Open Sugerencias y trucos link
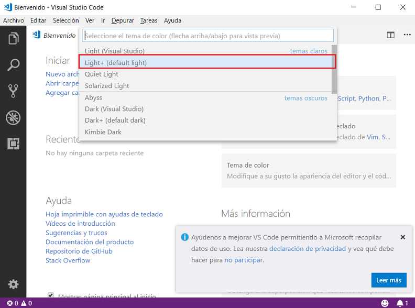This screenshot has height=308, width=415. pyautogui.click(x=77, y=233)
